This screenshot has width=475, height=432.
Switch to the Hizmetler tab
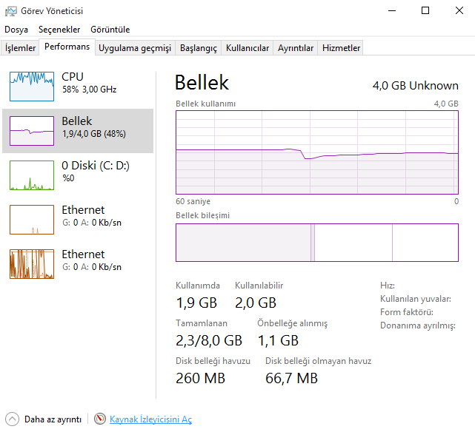[341, 48]
